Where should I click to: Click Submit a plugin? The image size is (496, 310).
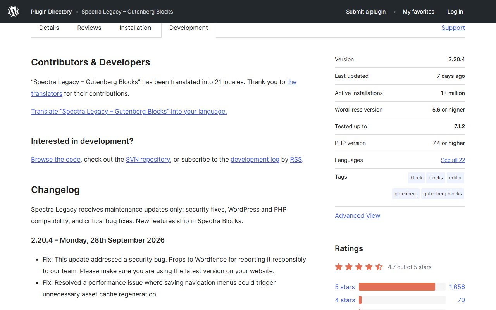point(366,12)
